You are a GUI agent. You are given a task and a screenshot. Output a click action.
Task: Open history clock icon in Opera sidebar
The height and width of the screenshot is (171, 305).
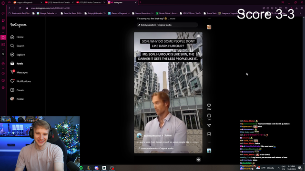click(x=3, y=74)
